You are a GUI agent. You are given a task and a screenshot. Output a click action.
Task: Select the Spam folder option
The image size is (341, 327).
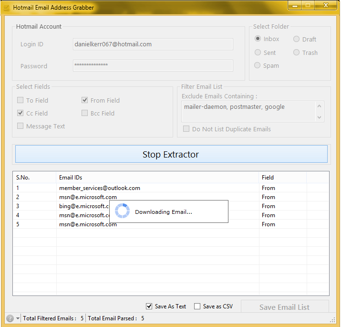258,65
